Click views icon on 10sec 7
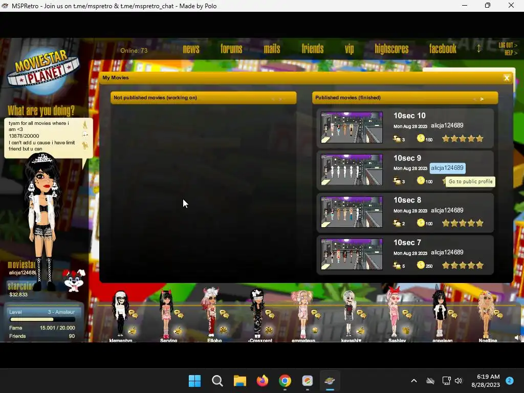This screenshot has width=524, height=393. (397, 266)
